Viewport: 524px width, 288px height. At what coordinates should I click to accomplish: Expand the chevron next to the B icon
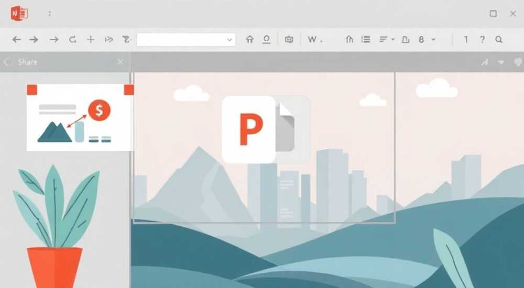(433, 39)
